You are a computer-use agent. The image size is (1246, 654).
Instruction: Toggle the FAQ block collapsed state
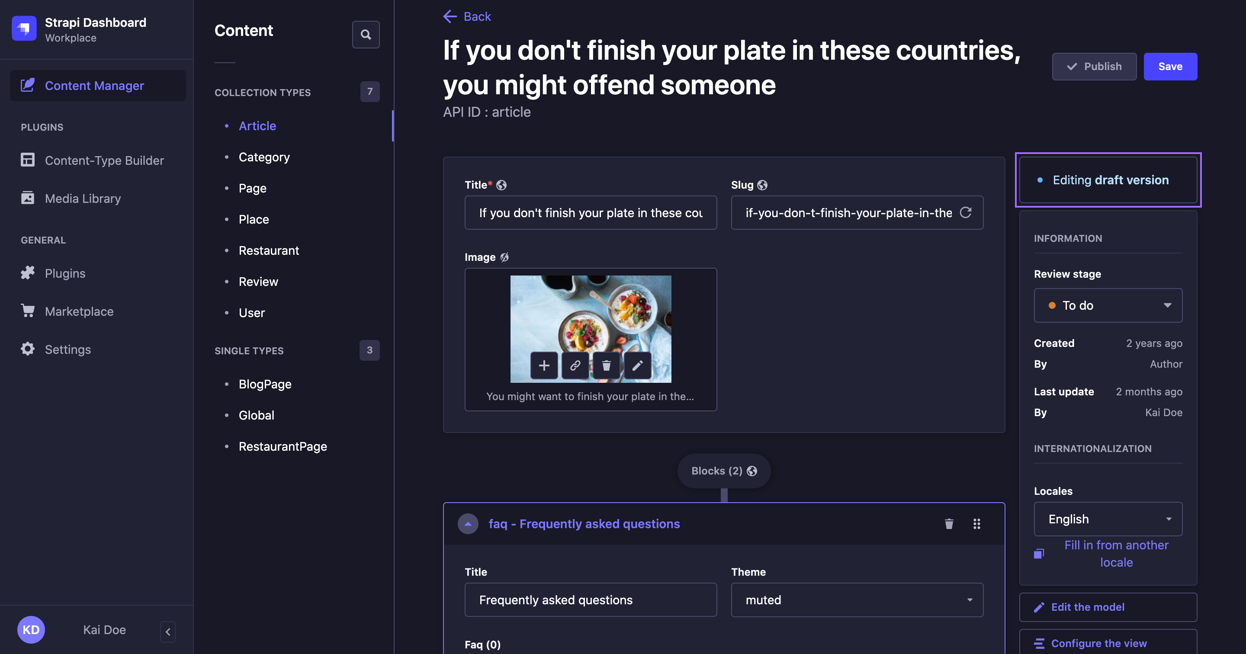(467, 523)
